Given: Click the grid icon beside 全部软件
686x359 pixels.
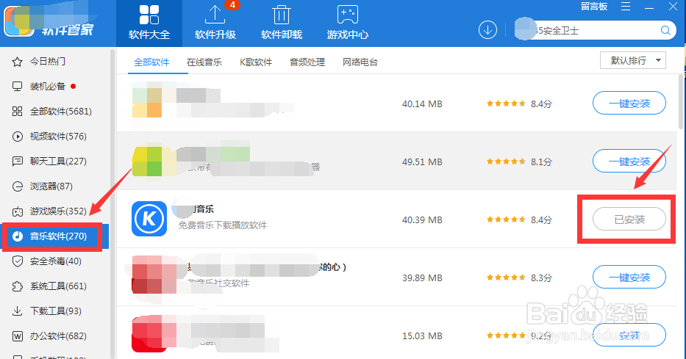Looking at the screenshot, I should click(x=17, y=112).
